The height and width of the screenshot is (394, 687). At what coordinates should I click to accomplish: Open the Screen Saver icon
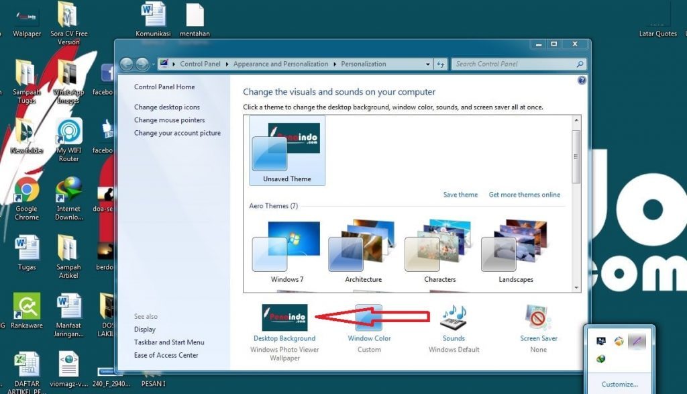[x=538, y=317]
